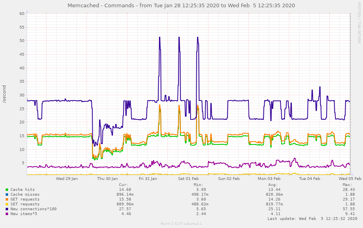363x228 pixels.
Task: Click the purple New items legend swatch
Action: (x=7, y=214)
